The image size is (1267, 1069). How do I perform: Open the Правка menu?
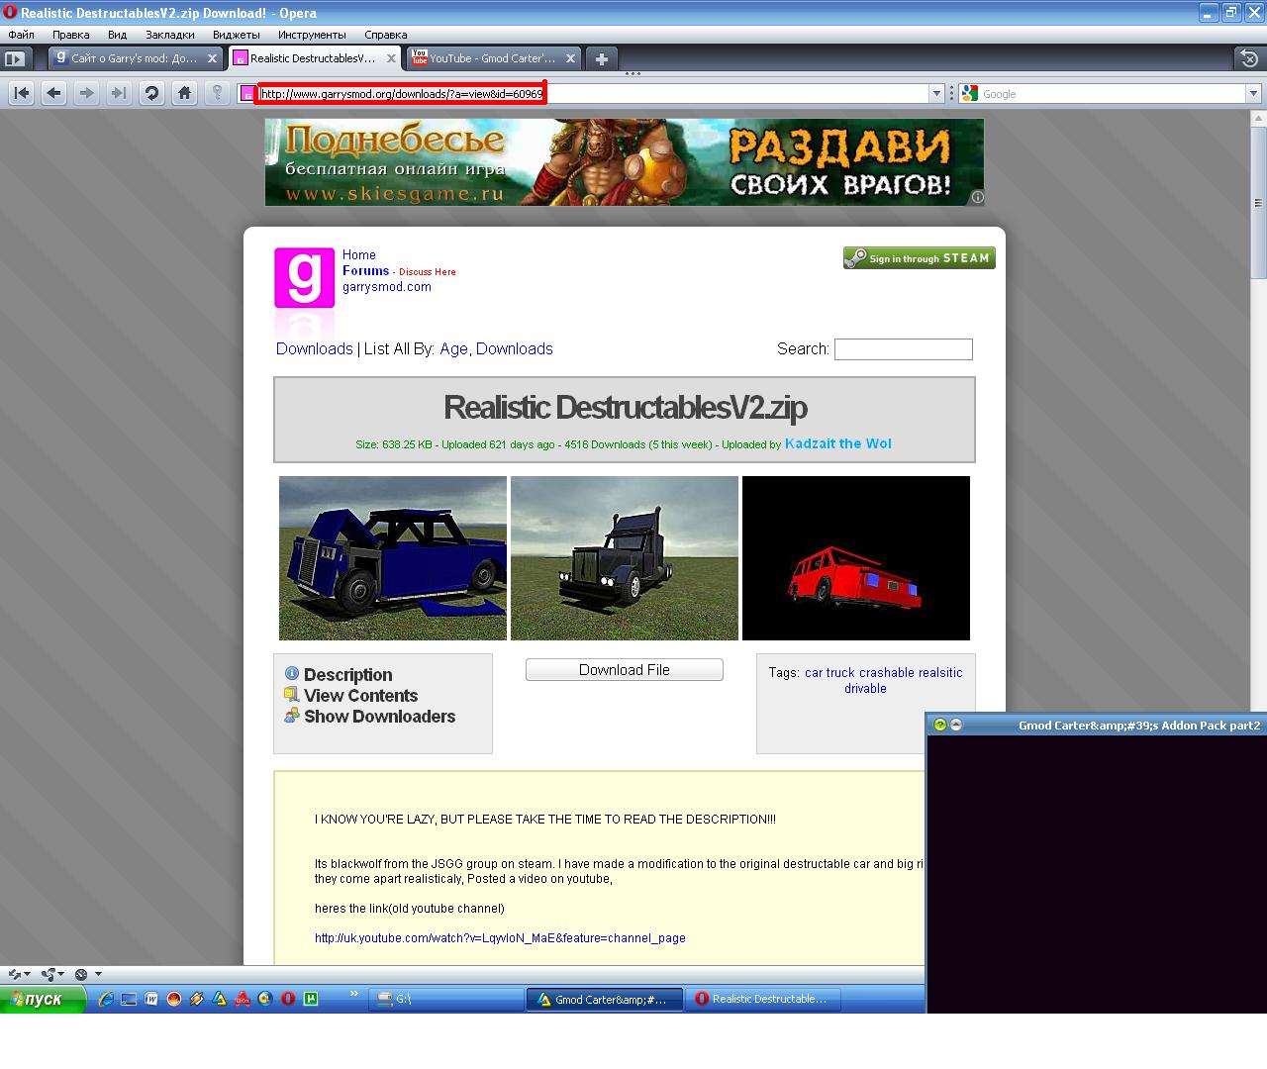tap(71, 35)
